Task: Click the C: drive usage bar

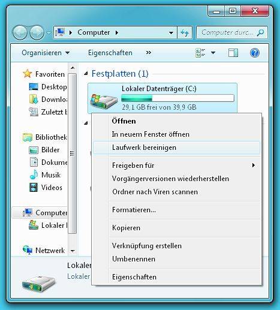Action: [177, 98]
